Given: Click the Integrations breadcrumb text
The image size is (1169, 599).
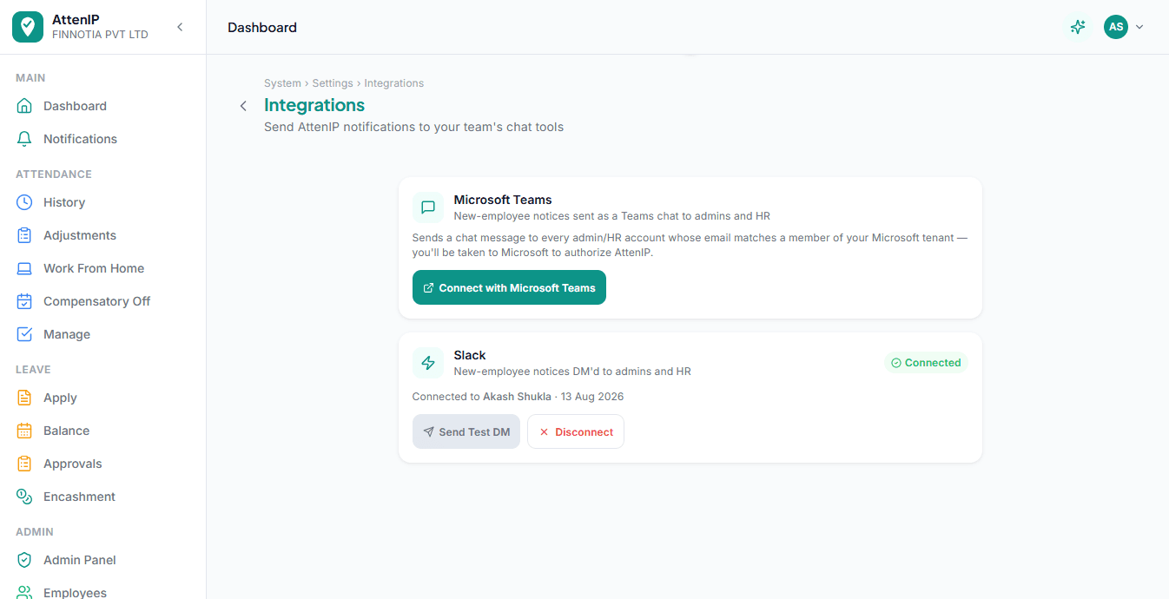Looking at the screenshot, I should (394, 83).
